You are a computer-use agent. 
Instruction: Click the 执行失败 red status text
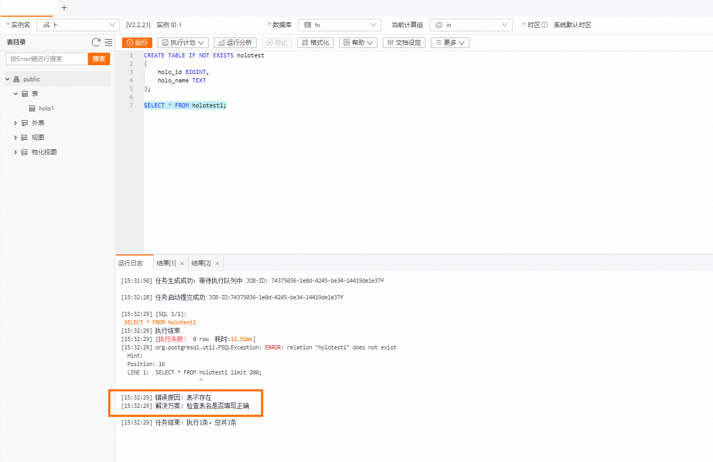tap(173, 339)
